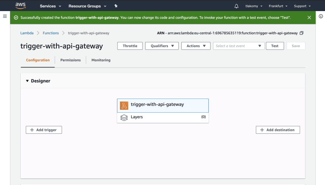Click the Save button
Screen dimensions: 325x185
click(296, 46)
